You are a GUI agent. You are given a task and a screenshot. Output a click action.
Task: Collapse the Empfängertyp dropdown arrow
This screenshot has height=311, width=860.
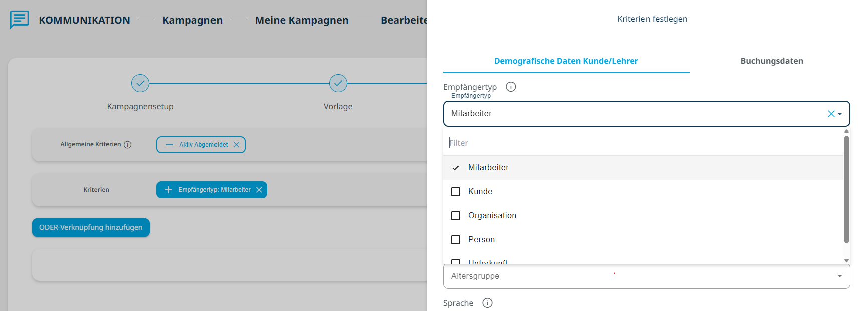click(840, 114)
